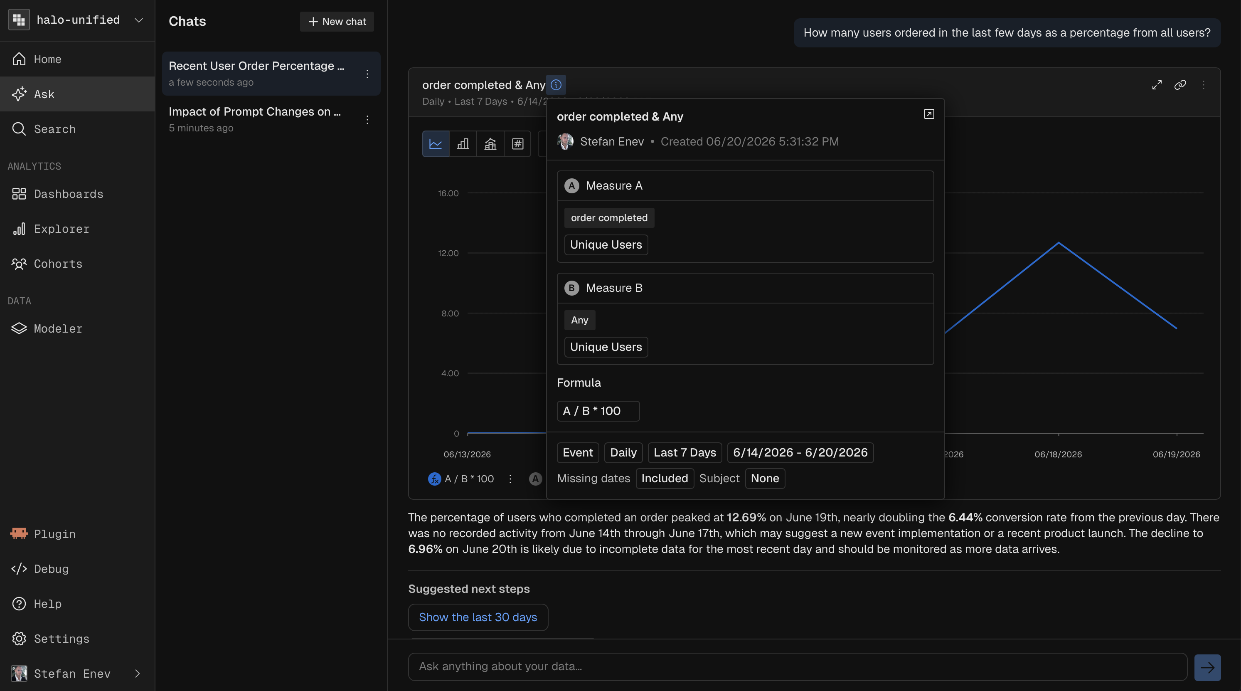Click Measure B badge icon

click(x=572, y=288)
